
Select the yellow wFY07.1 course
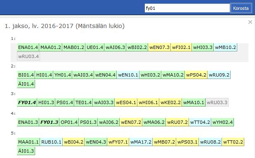tap(118, 142)
